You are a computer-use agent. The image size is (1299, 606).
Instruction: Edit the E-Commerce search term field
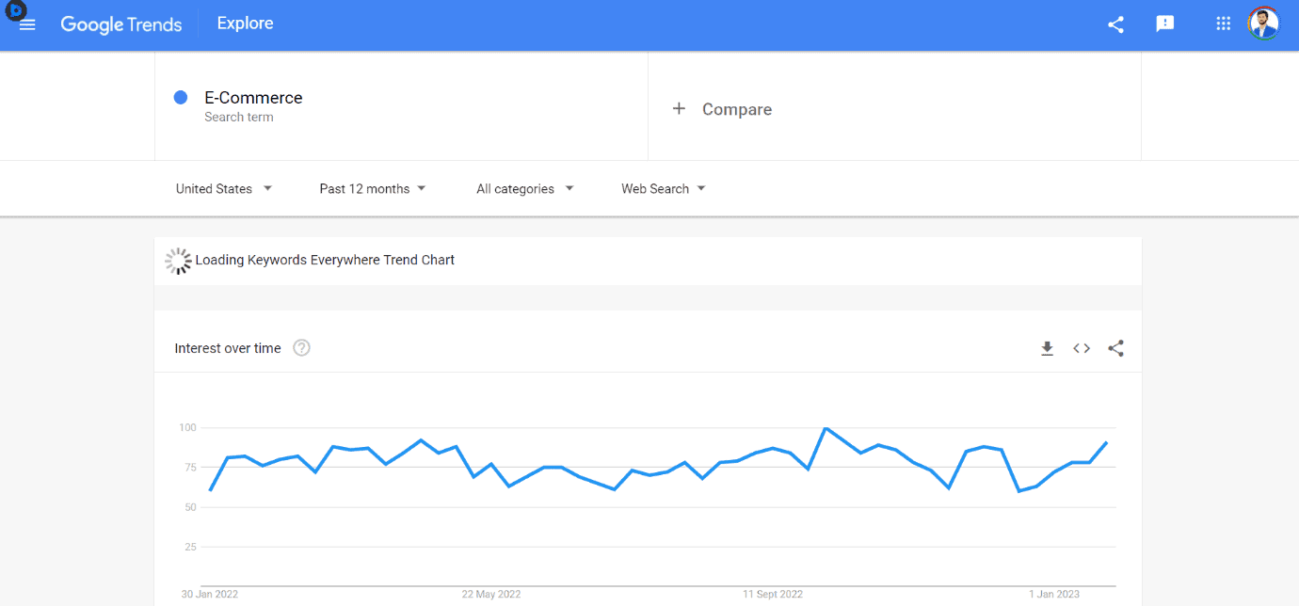click(253, 97)
